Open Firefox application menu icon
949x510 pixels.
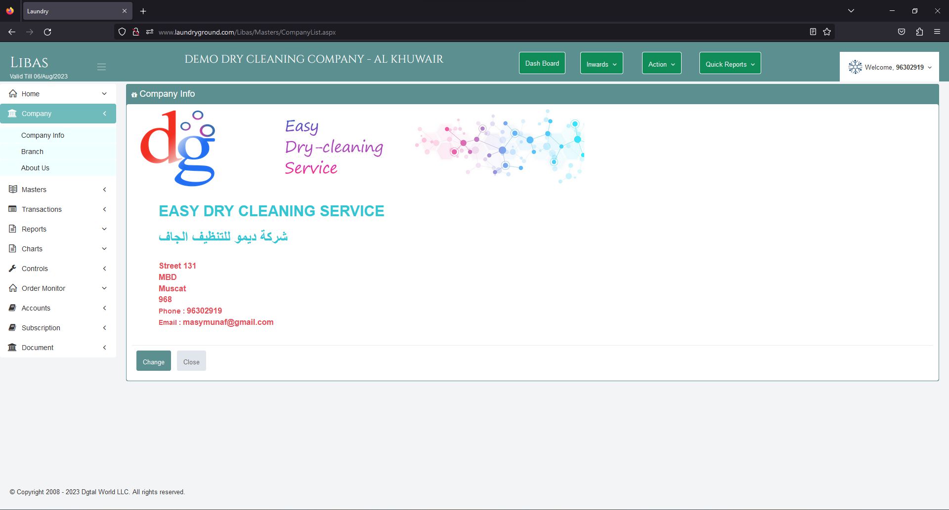[x=937, y=32]
